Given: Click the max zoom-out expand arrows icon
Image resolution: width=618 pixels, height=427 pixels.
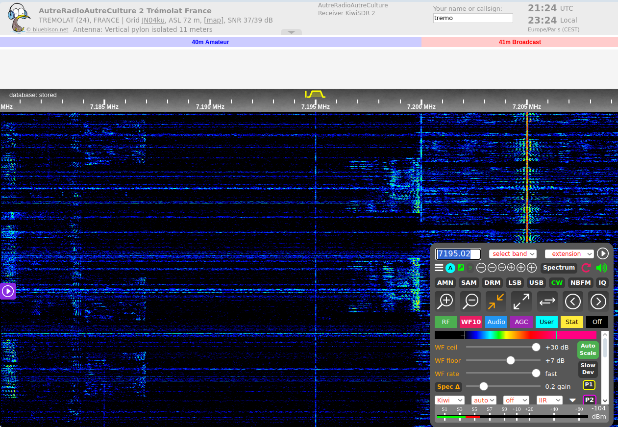Looking at the screenshot, I should (521, 301).
